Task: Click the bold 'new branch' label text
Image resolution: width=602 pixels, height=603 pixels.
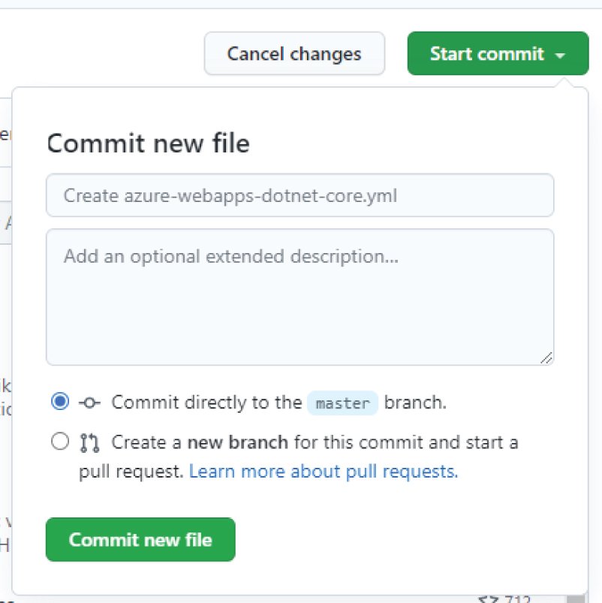Action: [237, 442]
